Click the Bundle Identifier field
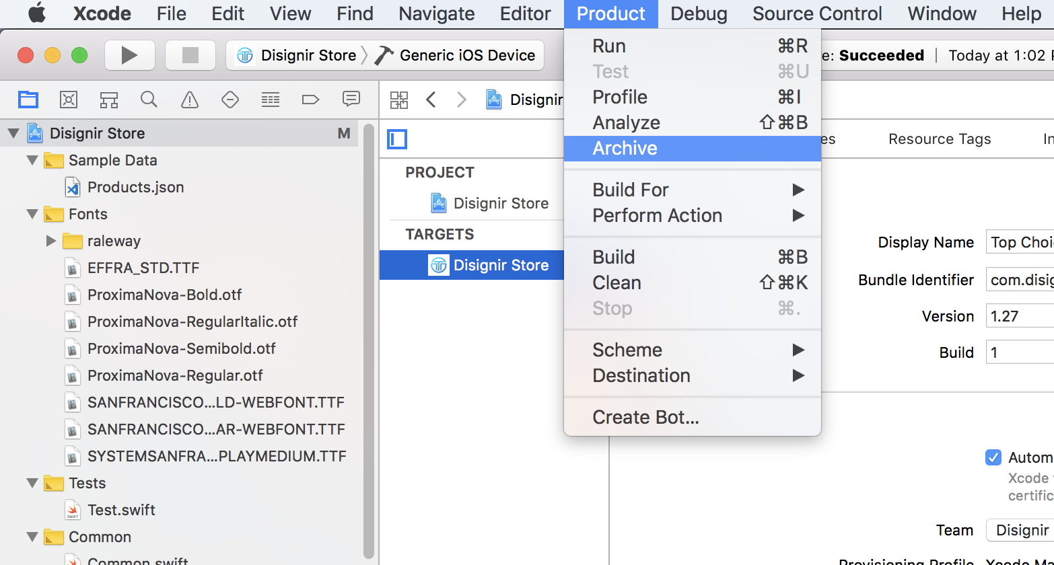1054x565 pixels. (x=1020, y=279)
